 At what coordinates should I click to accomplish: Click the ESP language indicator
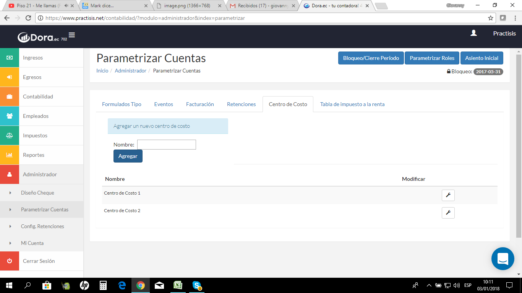coord(468,285)
